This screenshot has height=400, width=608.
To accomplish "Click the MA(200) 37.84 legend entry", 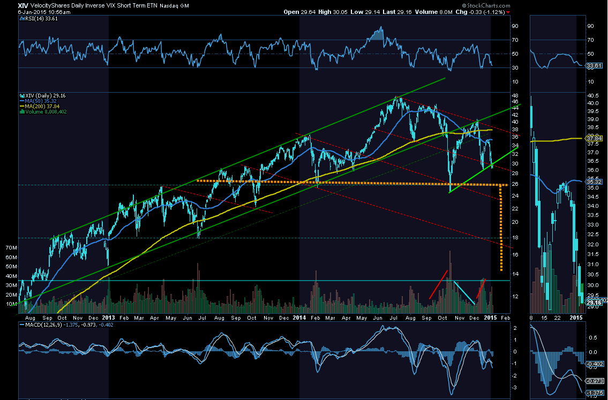I will pyautogui.click(x=40, y=106).
